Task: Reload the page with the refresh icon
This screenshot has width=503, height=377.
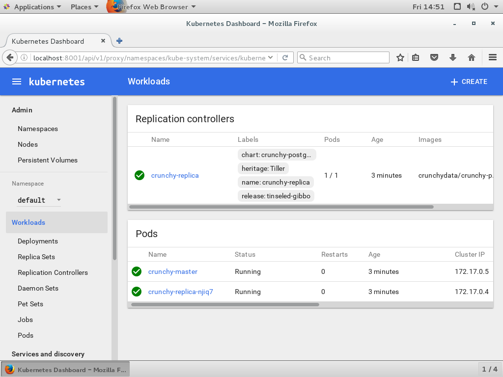Action: [x=285, y=58]
